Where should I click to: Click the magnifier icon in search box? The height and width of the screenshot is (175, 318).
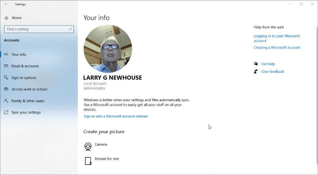point(70,29)
